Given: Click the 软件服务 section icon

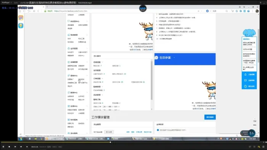Looking at the screenshot, I should tap(69, 120).
